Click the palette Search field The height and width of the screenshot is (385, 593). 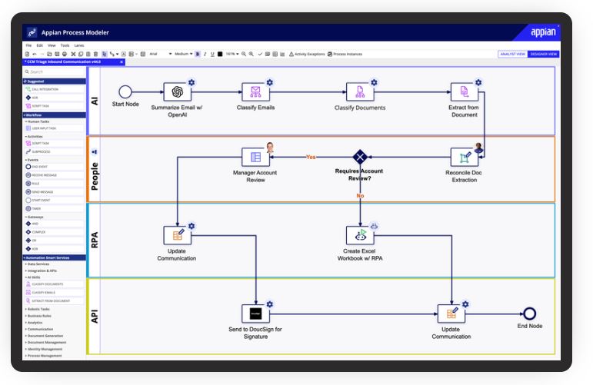click(x=55, y=71)
